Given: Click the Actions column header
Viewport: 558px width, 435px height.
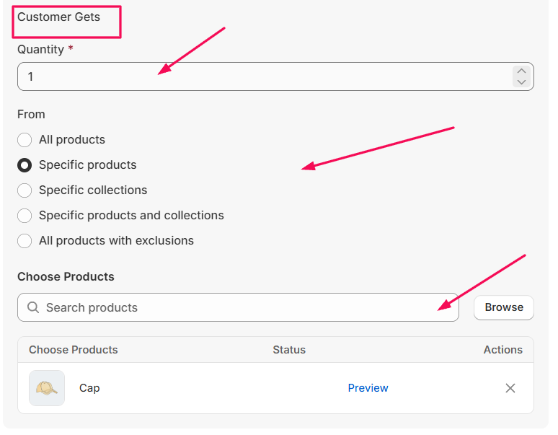Looking at the screenshot, I should pos(502,350).
